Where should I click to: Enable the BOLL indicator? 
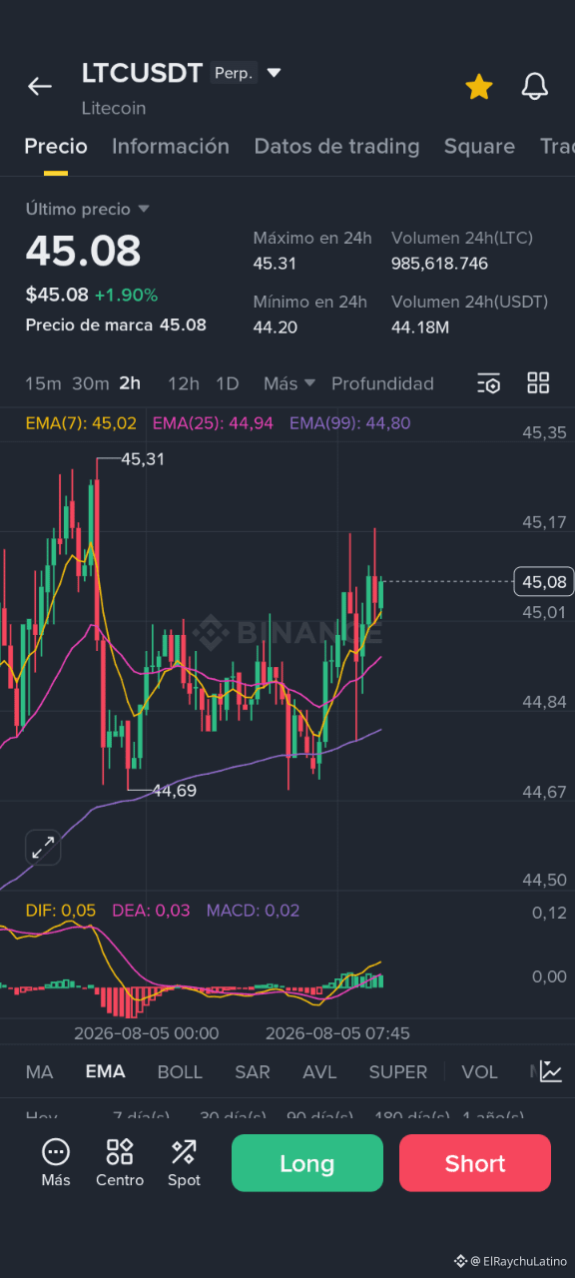tap(180, 1072)
